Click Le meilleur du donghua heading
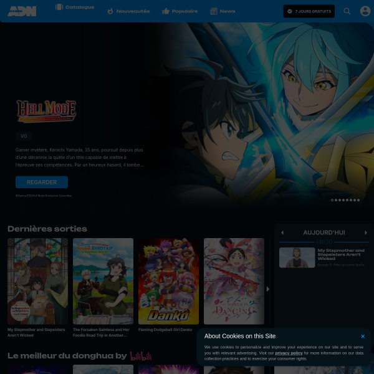The width and height of the screenshot is (374, 374). tap(67, 356)
